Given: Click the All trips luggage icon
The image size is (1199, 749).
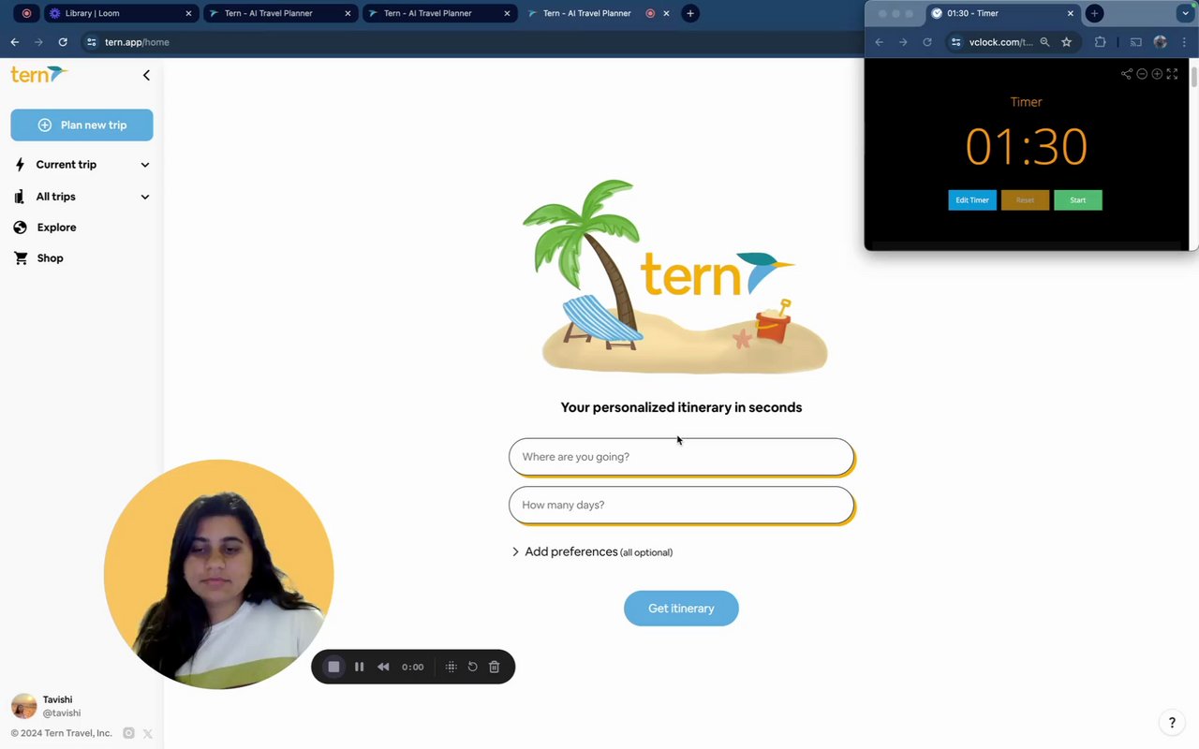Looking at the screenshot, I should click(19, 197).
